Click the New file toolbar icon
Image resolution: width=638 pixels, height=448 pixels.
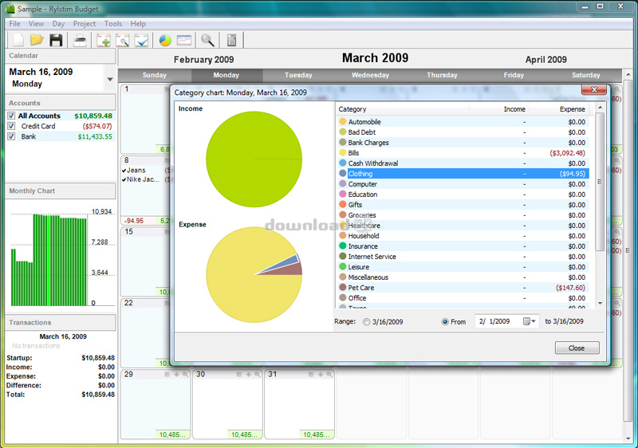17,40
